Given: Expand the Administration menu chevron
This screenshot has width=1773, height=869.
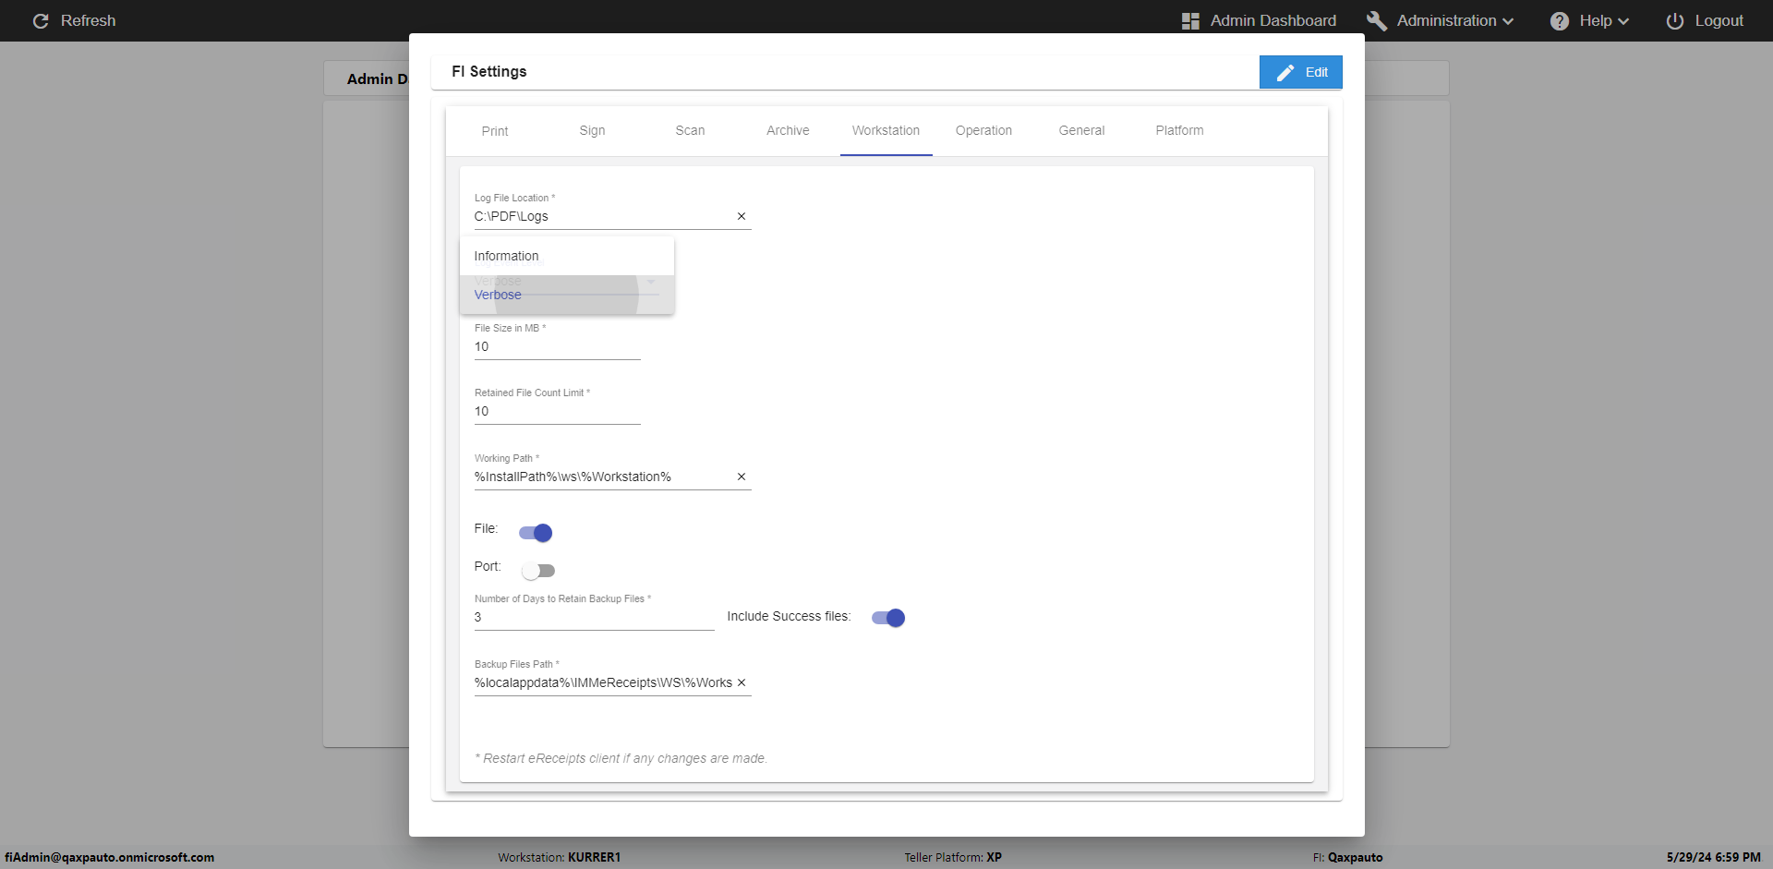Looking at the screenshot, I should pos(1508,21).
